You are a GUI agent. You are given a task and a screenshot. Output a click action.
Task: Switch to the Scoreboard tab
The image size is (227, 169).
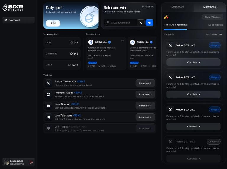(177, 7)
